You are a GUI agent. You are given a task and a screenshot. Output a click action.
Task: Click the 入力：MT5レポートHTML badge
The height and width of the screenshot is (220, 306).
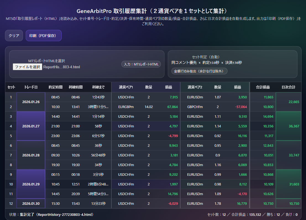pyautogui.click(x=141, y=64)
